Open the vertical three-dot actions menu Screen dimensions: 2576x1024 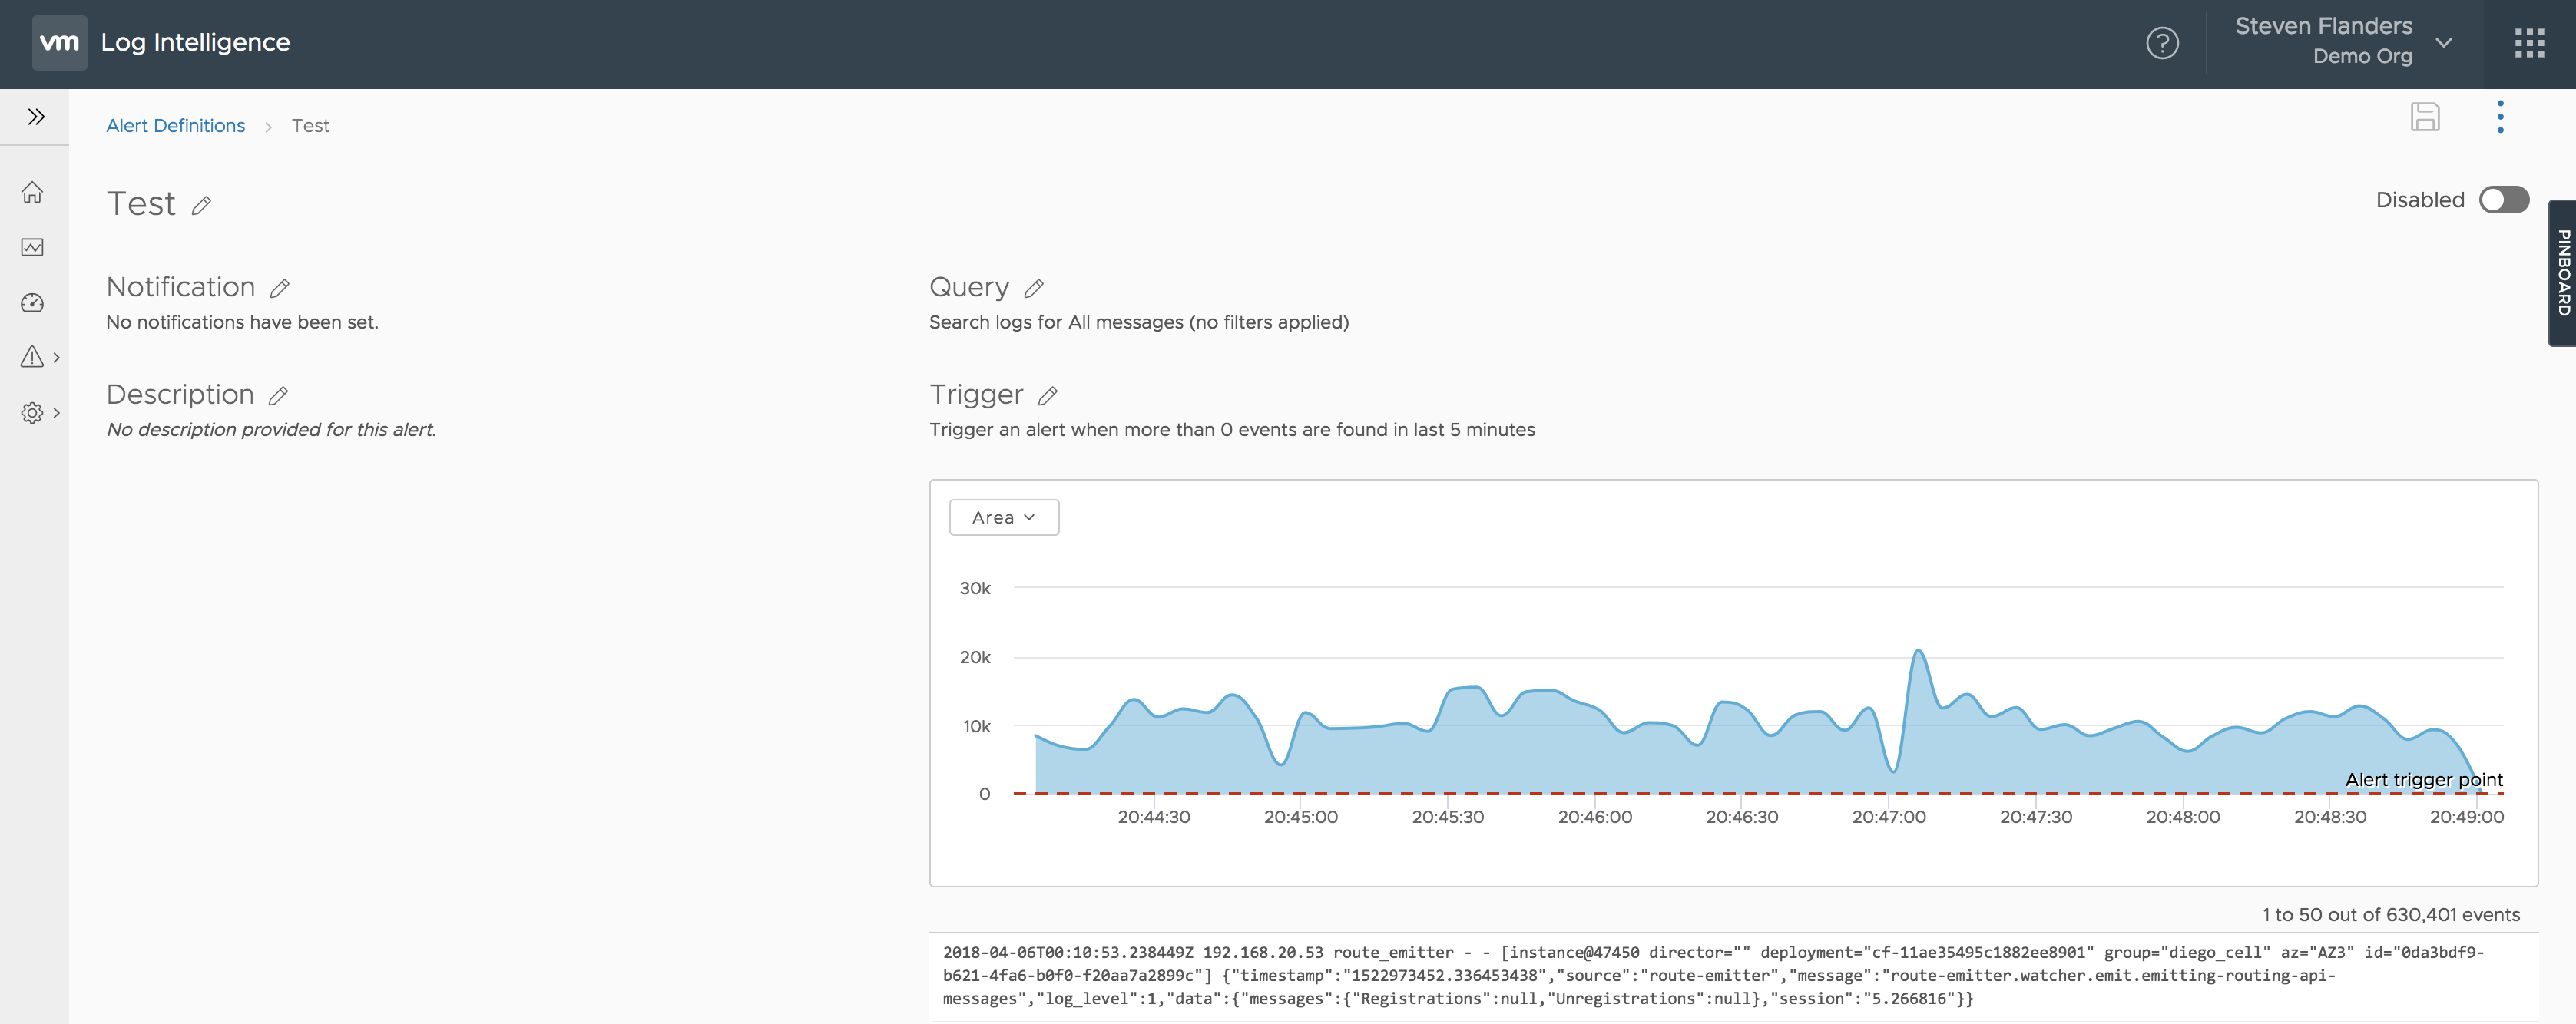[2500, 117]
